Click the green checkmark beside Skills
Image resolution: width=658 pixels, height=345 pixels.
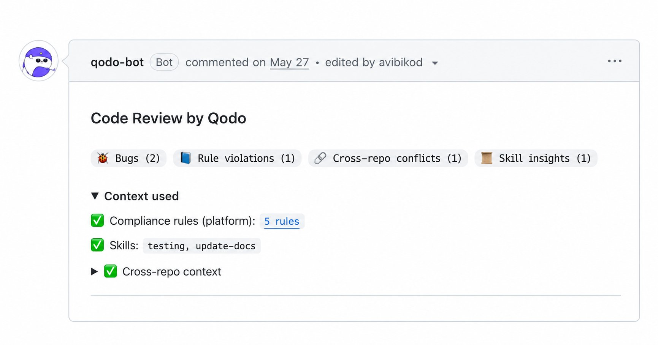point(97,245)
